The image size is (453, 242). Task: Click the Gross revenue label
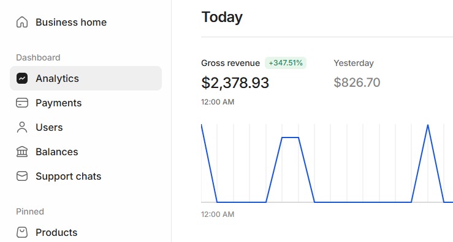click(x=230, y=63)
